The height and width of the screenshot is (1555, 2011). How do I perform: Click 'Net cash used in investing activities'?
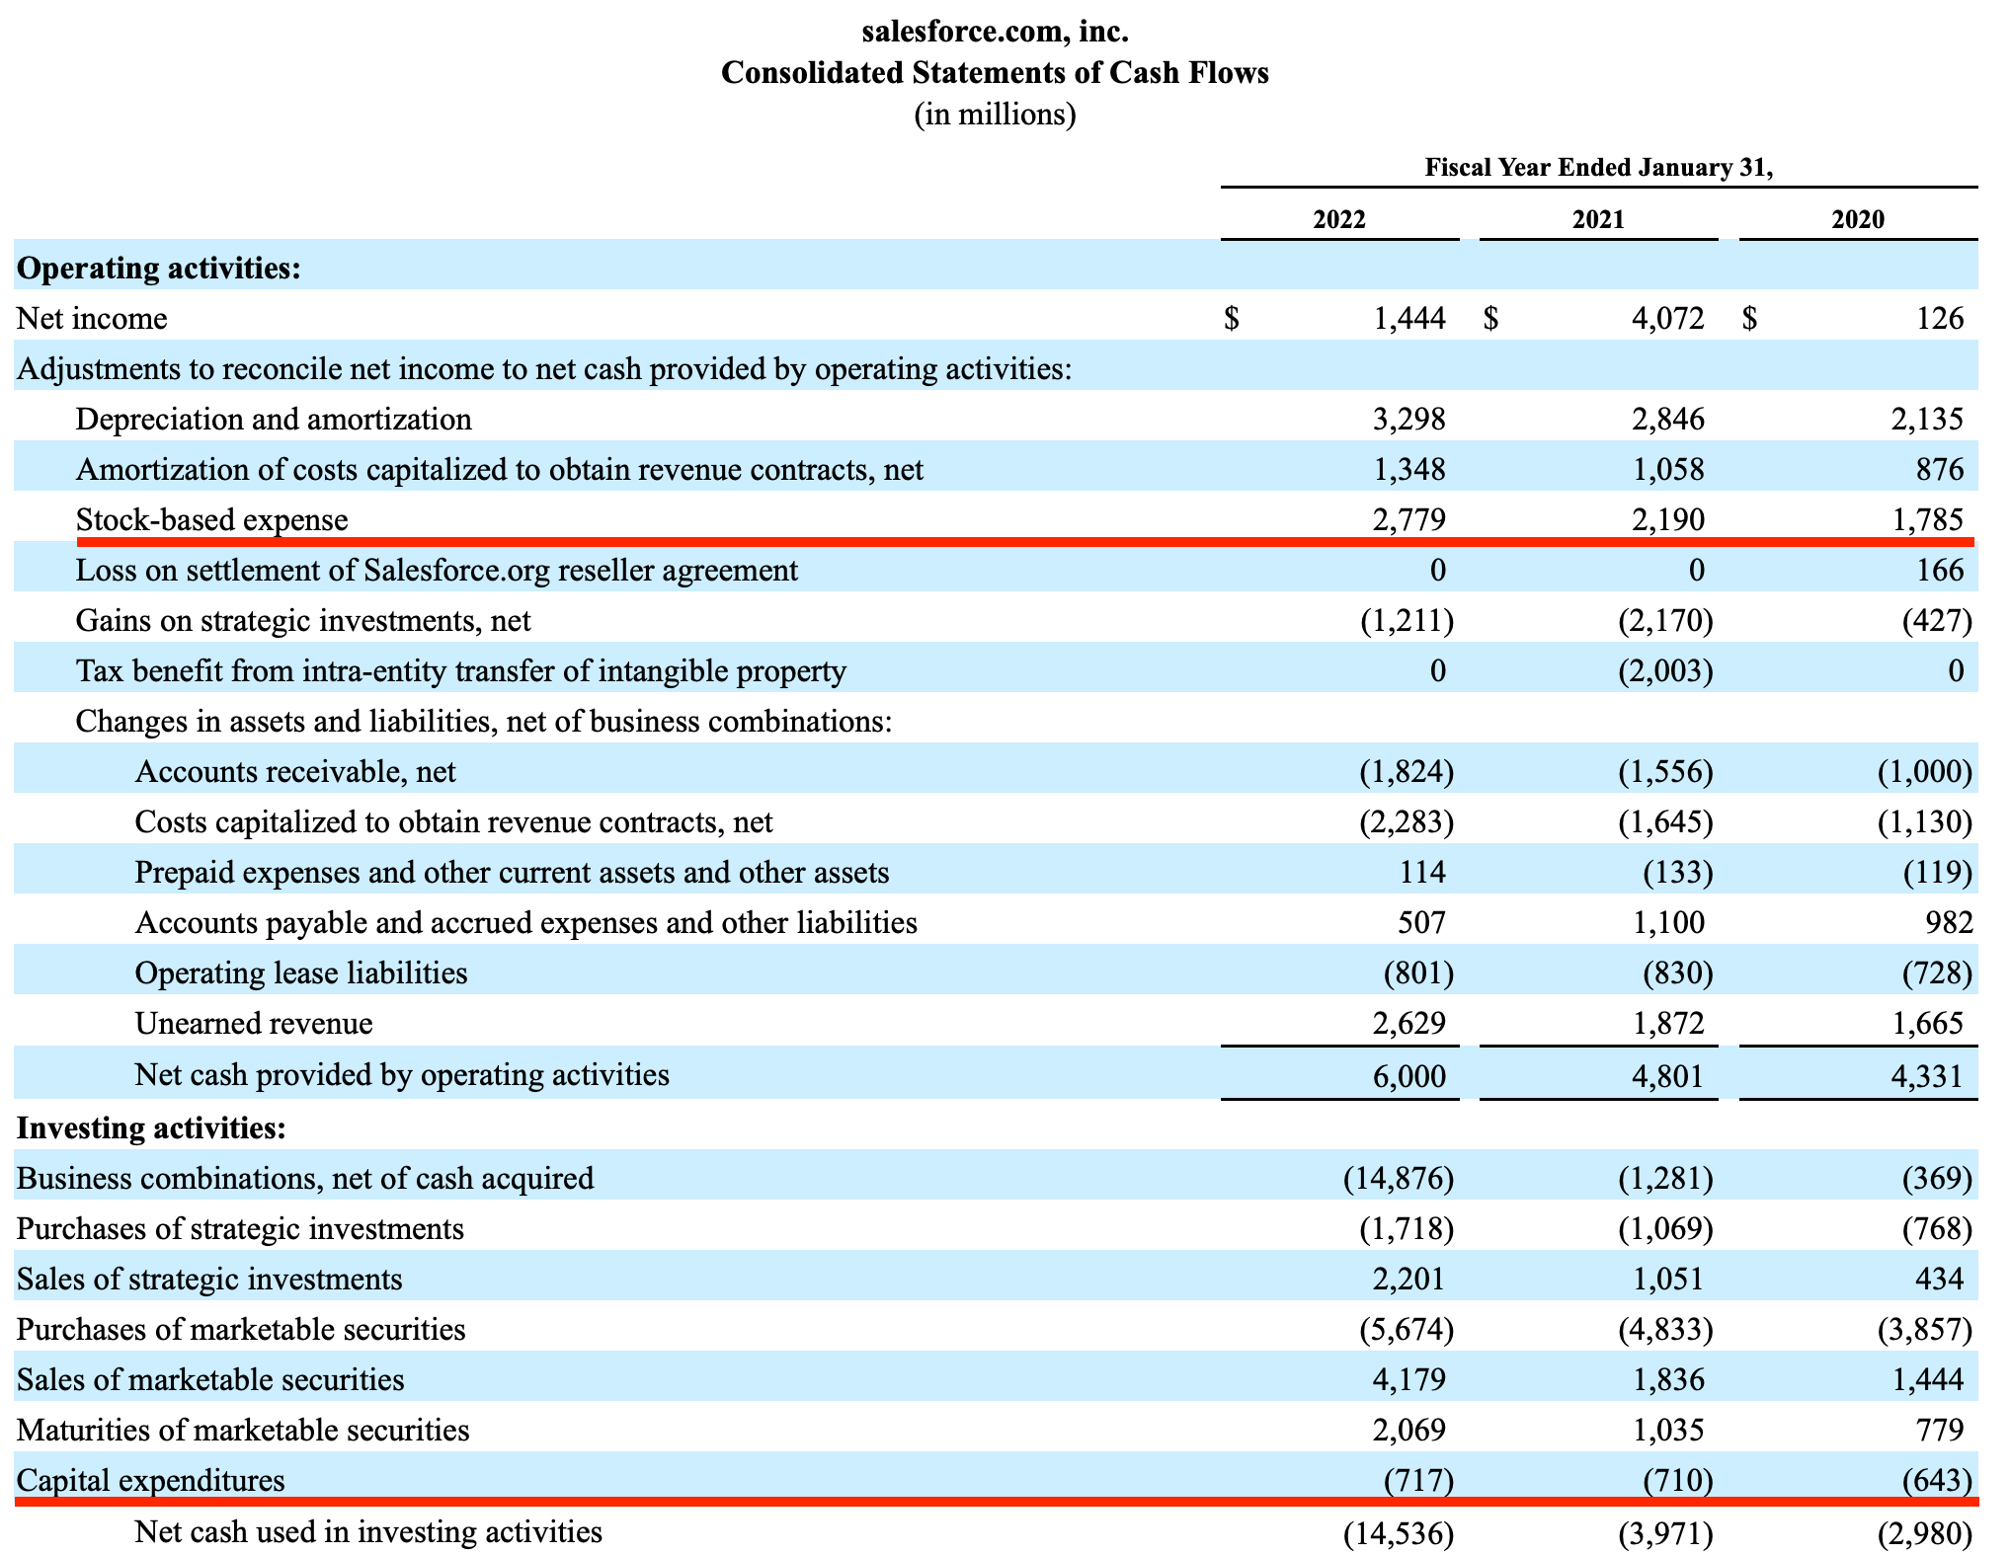tap(368, 1531)
